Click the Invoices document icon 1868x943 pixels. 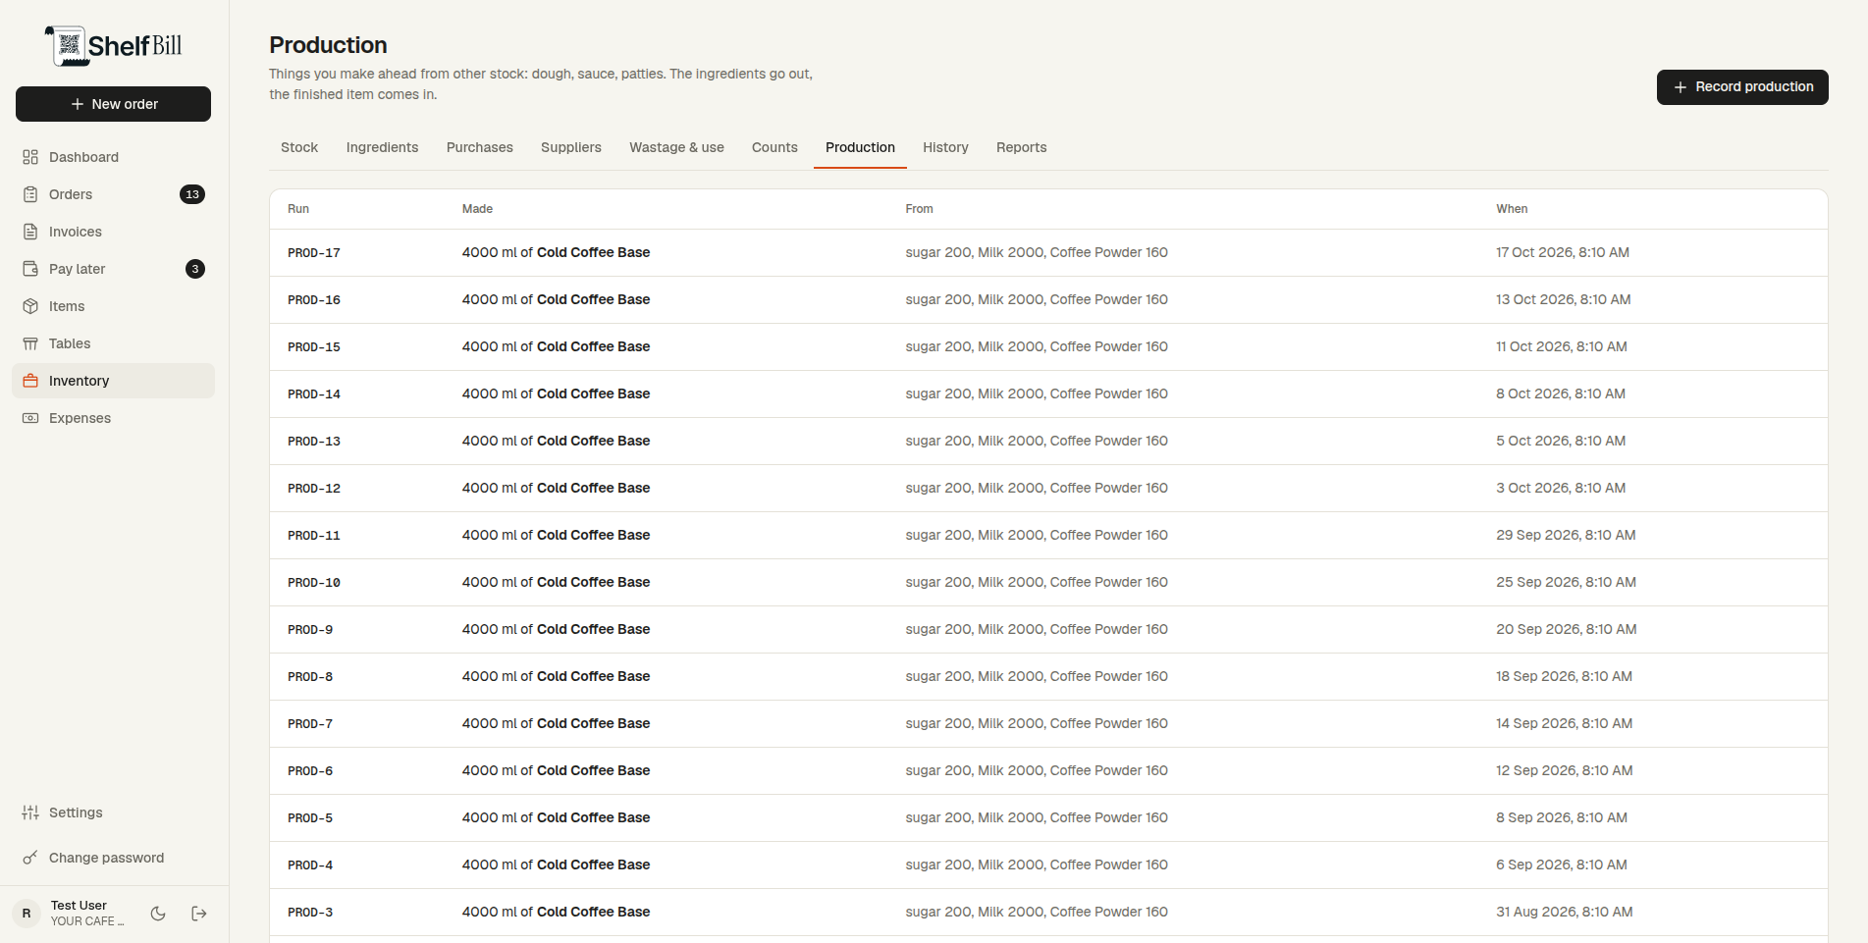(30, 232)
